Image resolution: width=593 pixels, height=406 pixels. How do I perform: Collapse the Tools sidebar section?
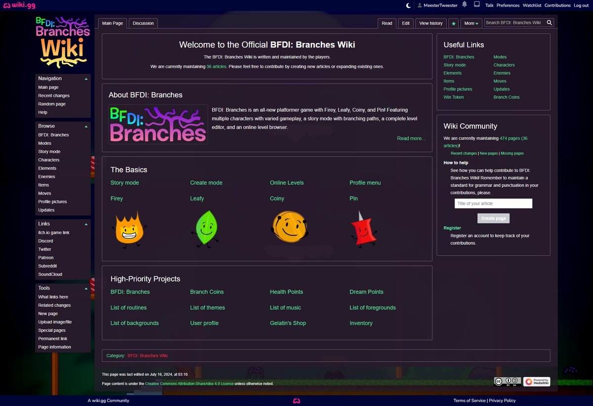pyautogui.click(x=86, y=288)
